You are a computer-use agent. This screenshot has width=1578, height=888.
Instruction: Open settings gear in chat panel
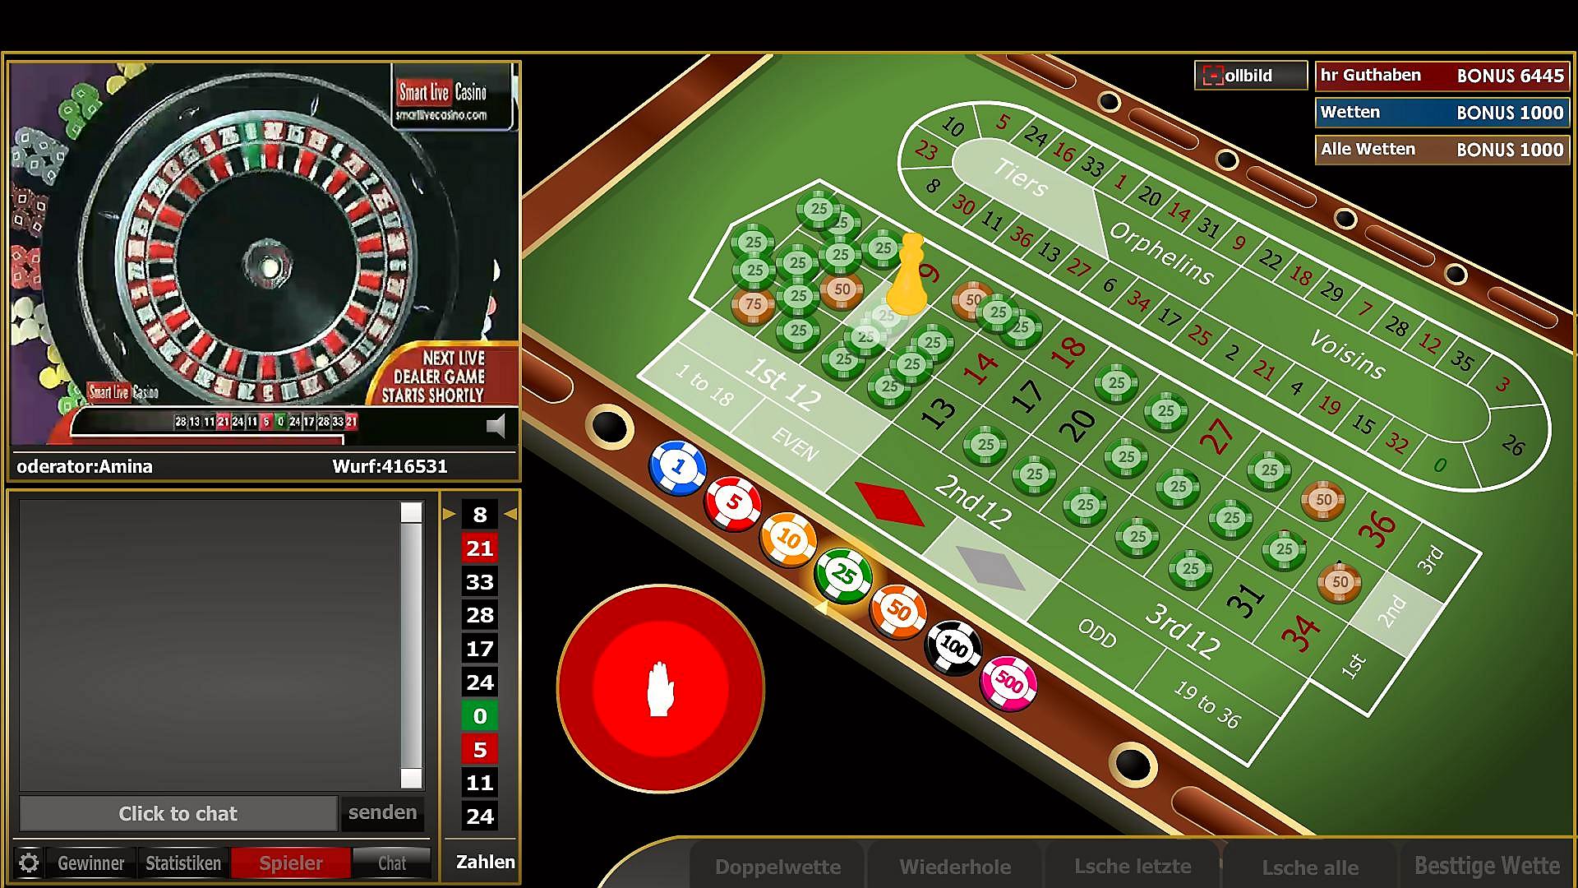pos(29,863)
